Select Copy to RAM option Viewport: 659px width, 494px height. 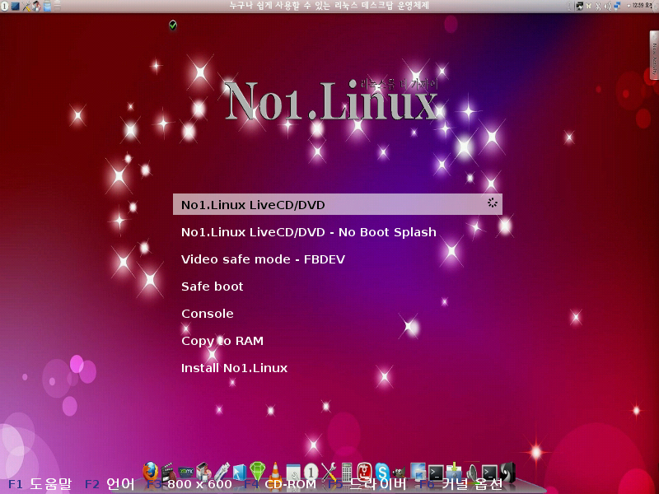pos(222,341)
